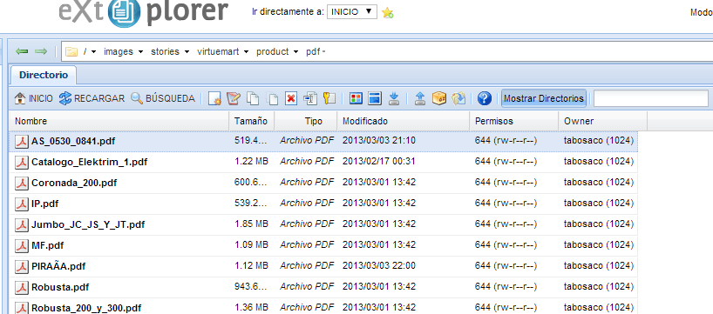The height and width of the screenshot is (314, 713).
Task: Select file IP.pdf
Action: pyautogui.click(x=45, y=204)
